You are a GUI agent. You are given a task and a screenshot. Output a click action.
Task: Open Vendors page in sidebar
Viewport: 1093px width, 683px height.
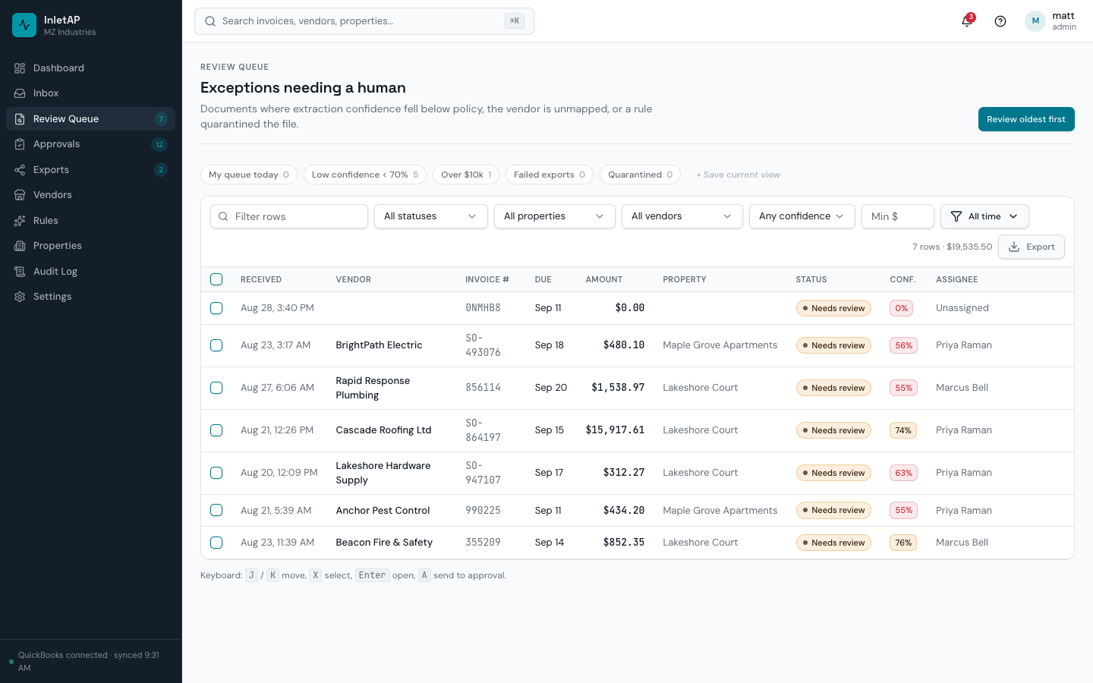[x=90, y=195]
